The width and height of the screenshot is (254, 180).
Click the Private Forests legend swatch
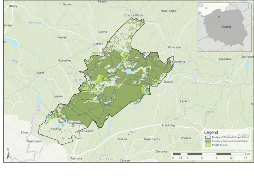[x=208, y=146]
